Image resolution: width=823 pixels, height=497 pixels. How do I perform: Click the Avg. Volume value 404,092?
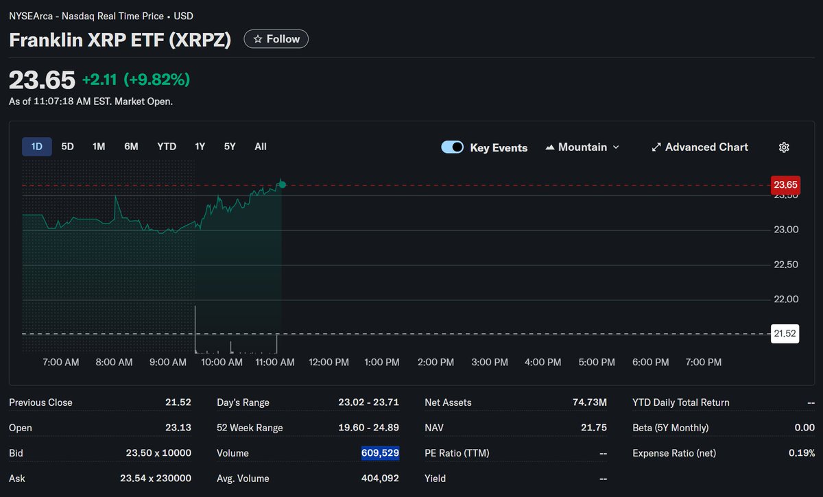pos(381,478)
